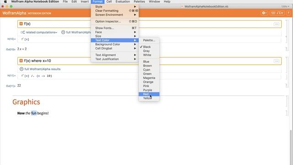Open the Help menu
Image resolution: width=293 pixels, height=165 pixels.
167,1
